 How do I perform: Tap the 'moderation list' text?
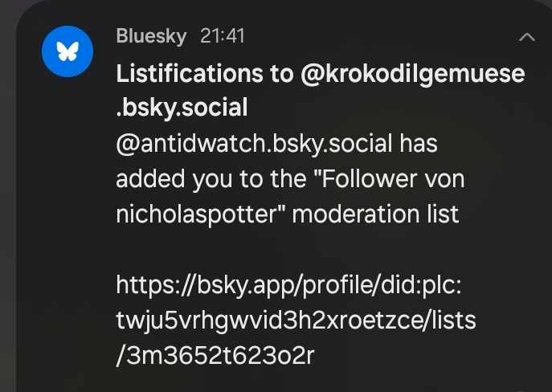click(380, 214)
